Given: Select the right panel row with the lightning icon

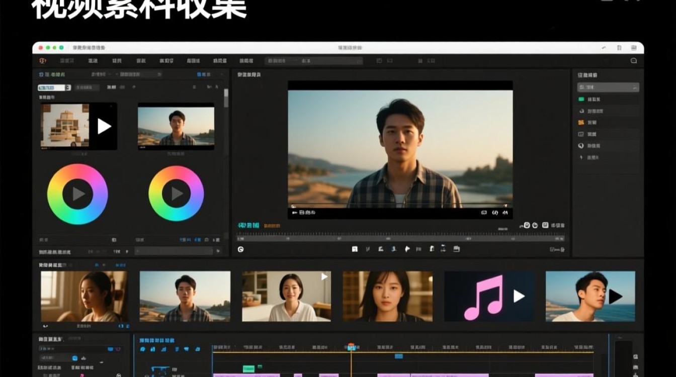Looking at the screenshot, I should pos(608,157).
